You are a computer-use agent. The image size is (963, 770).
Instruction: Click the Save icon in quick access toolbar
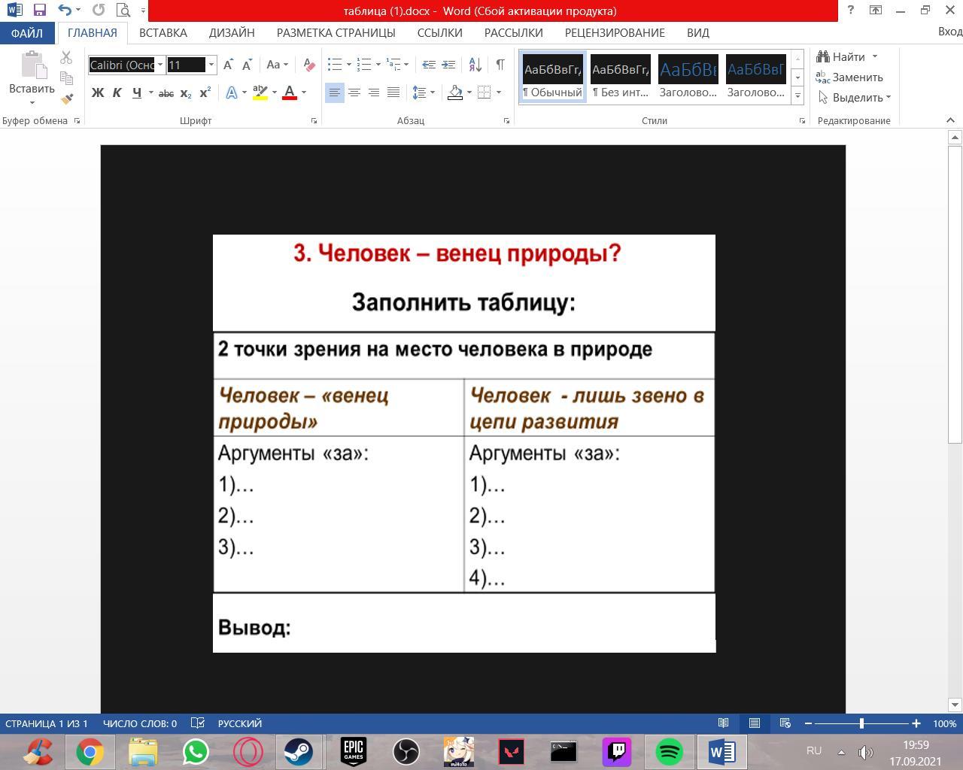coord(40,11)
